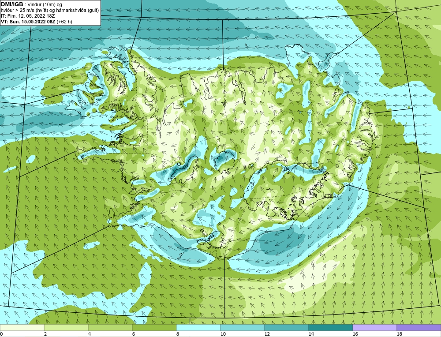Click the 6–8 m/s dark green legend swatch
441x337 pixels.
[154, 327]
